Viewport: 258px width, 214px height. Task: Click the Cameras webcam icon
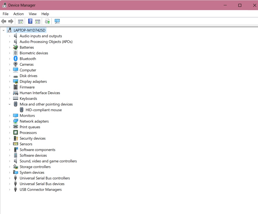(x=15, y=64)
